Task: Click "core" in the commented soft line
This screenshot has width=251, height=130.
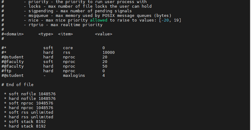Action: coord(68,48)
